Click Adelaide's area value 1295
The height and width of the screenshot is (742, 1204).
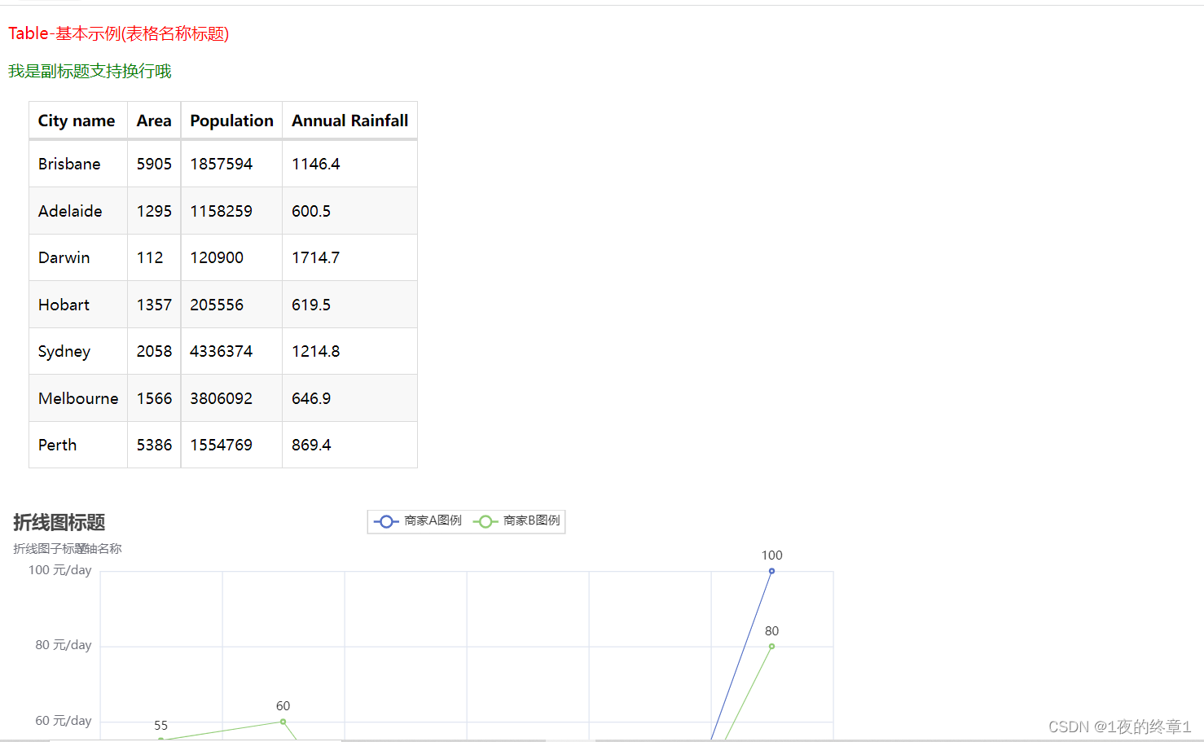click(154, 211)
